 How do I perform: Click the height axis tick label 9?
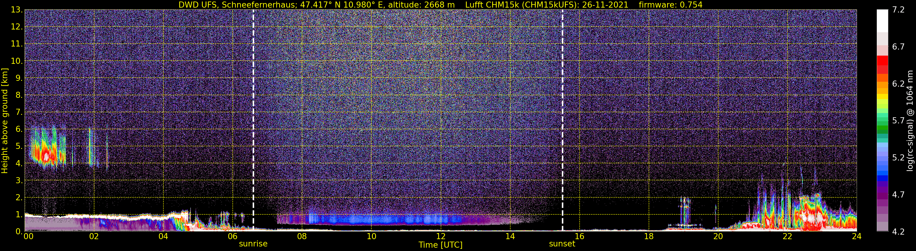(x=19, y=78)
